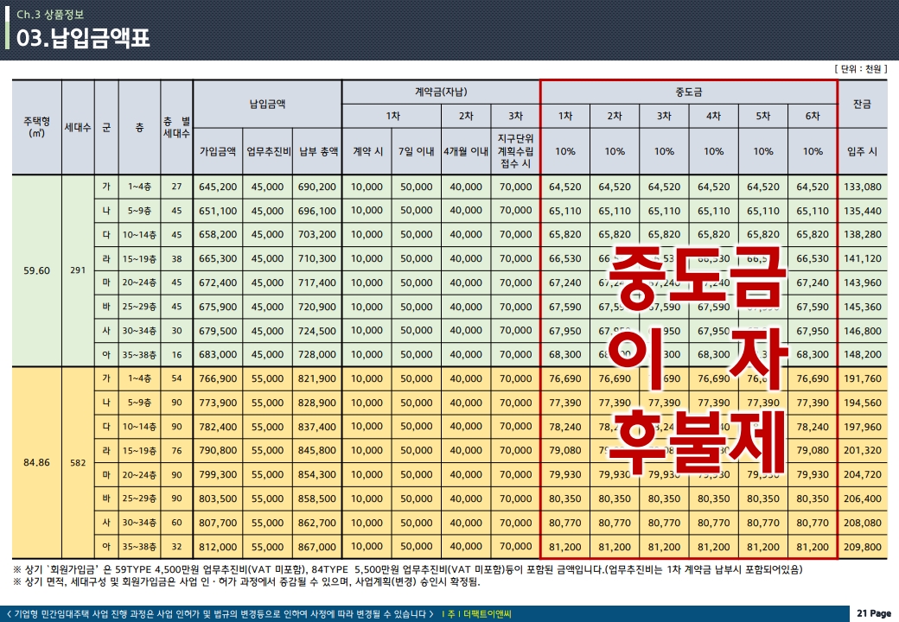Viewport: 899px width, 622px height.
Task: Click the 1차 중도금 value '68,300'
Action: [564, 354]
